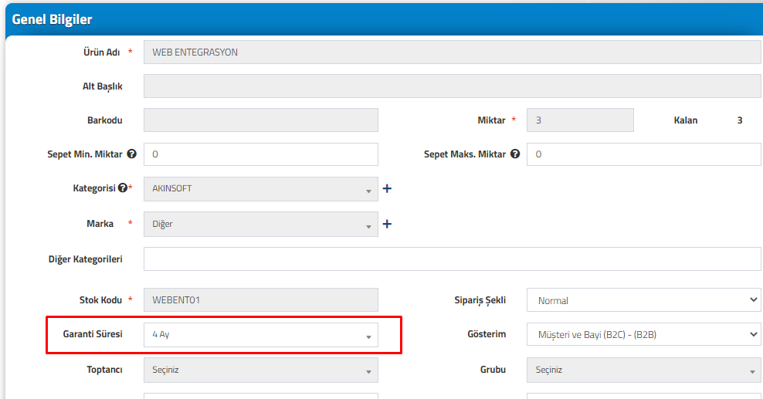Click the Sepet Min. Miktar input field
763x399 pixels.
261,154
